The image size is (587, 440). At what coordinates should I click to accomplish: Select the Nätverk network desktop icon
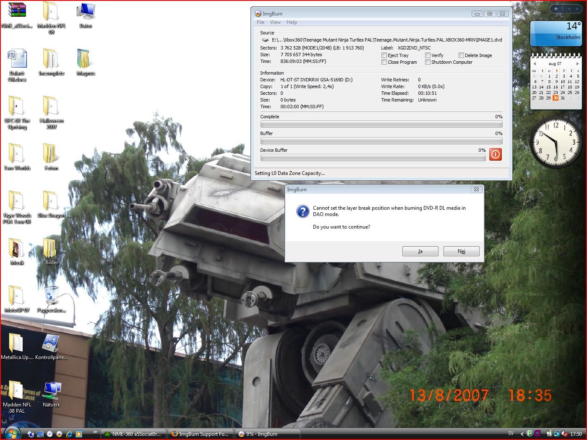(x=51, y=393)
